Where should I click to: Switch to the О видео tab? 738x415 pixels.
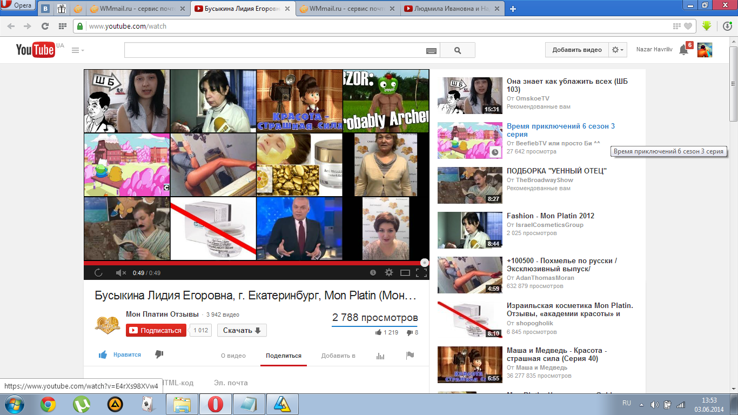[x=233, y=356]
